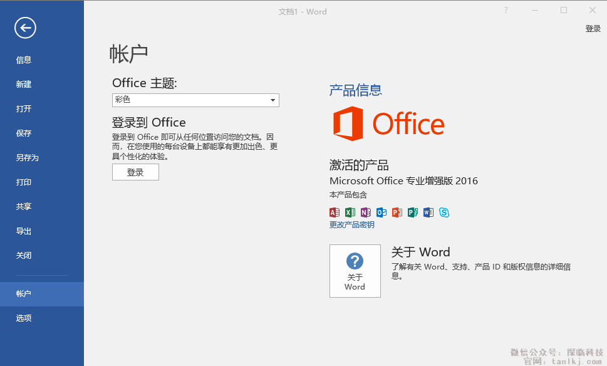The image size is (607, 366).
Task: Open the Office 主题 dropdown arrow
Action: [272, 100]
